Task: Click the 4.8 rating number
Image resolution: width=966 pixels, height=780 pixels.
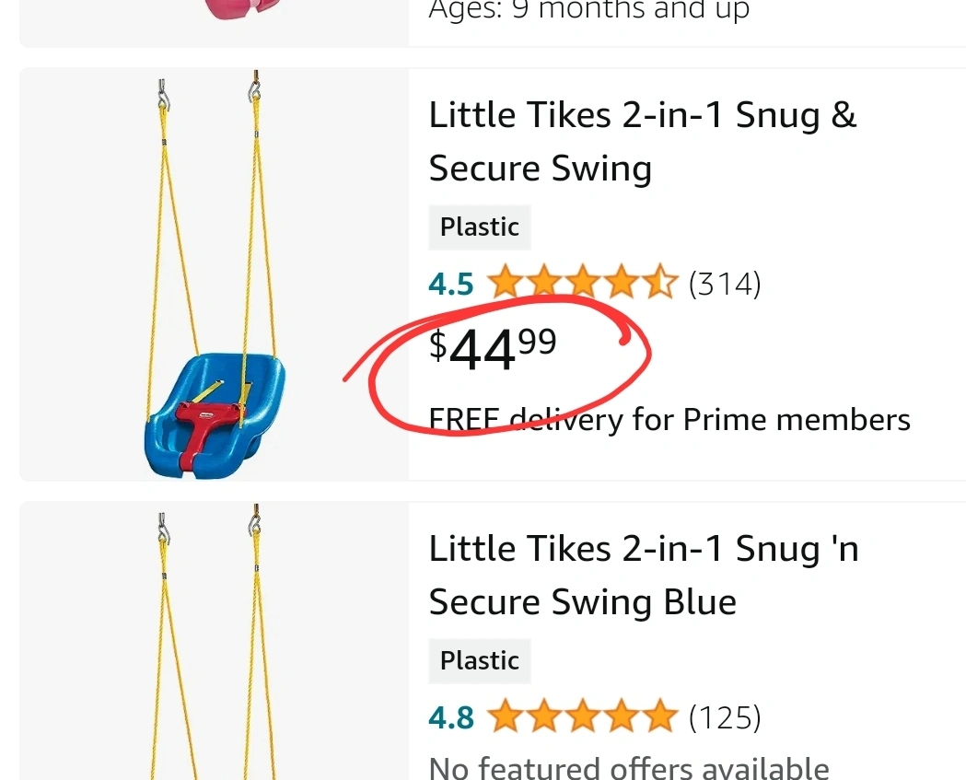Action: click(x=451, y=718)
